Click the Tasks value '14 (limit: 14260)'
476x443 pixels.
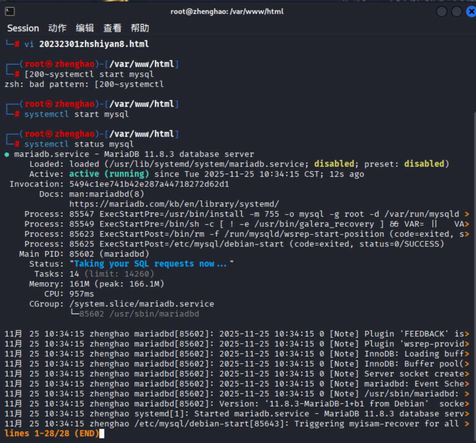pos(112,274)
